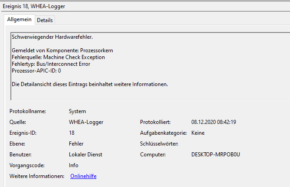Select the Info Vorgangscode value
Screen dimensions: 290x187
click(x=73, y=165)
